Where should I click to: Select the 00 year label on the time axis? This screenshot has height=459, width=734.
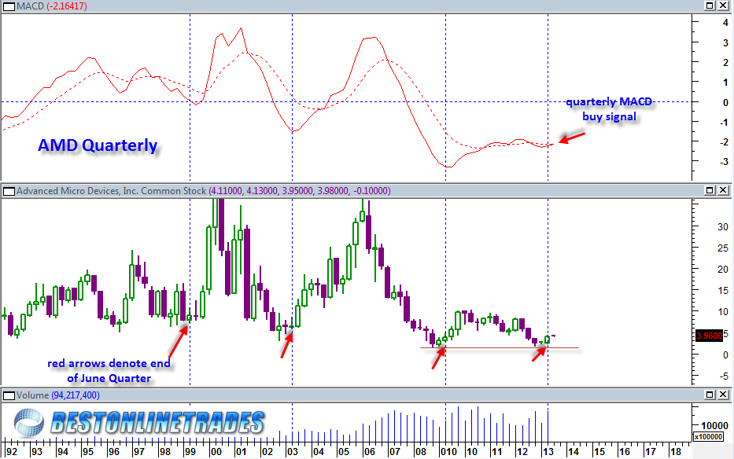point(216,452)
